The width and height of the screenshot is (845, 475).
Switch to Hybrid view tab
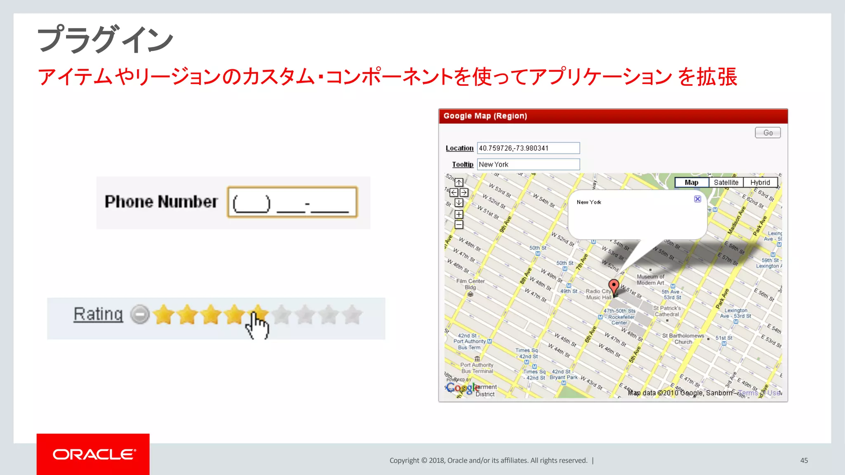[760, 182]
